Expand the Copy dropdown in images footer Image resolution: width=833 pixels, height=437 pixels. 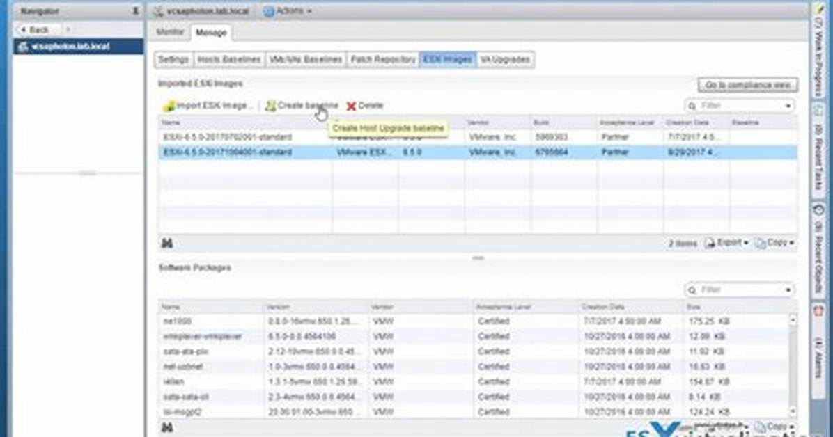click(792, 243)
